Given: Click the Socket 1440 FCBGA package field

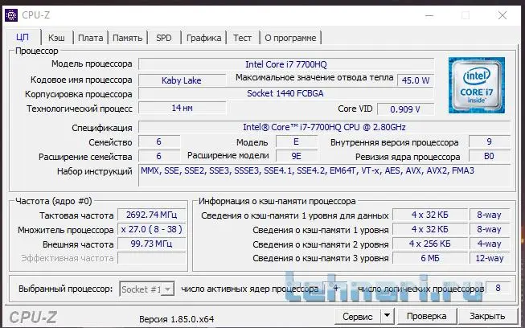Looking at the screenshot, I should coord(286,93).
